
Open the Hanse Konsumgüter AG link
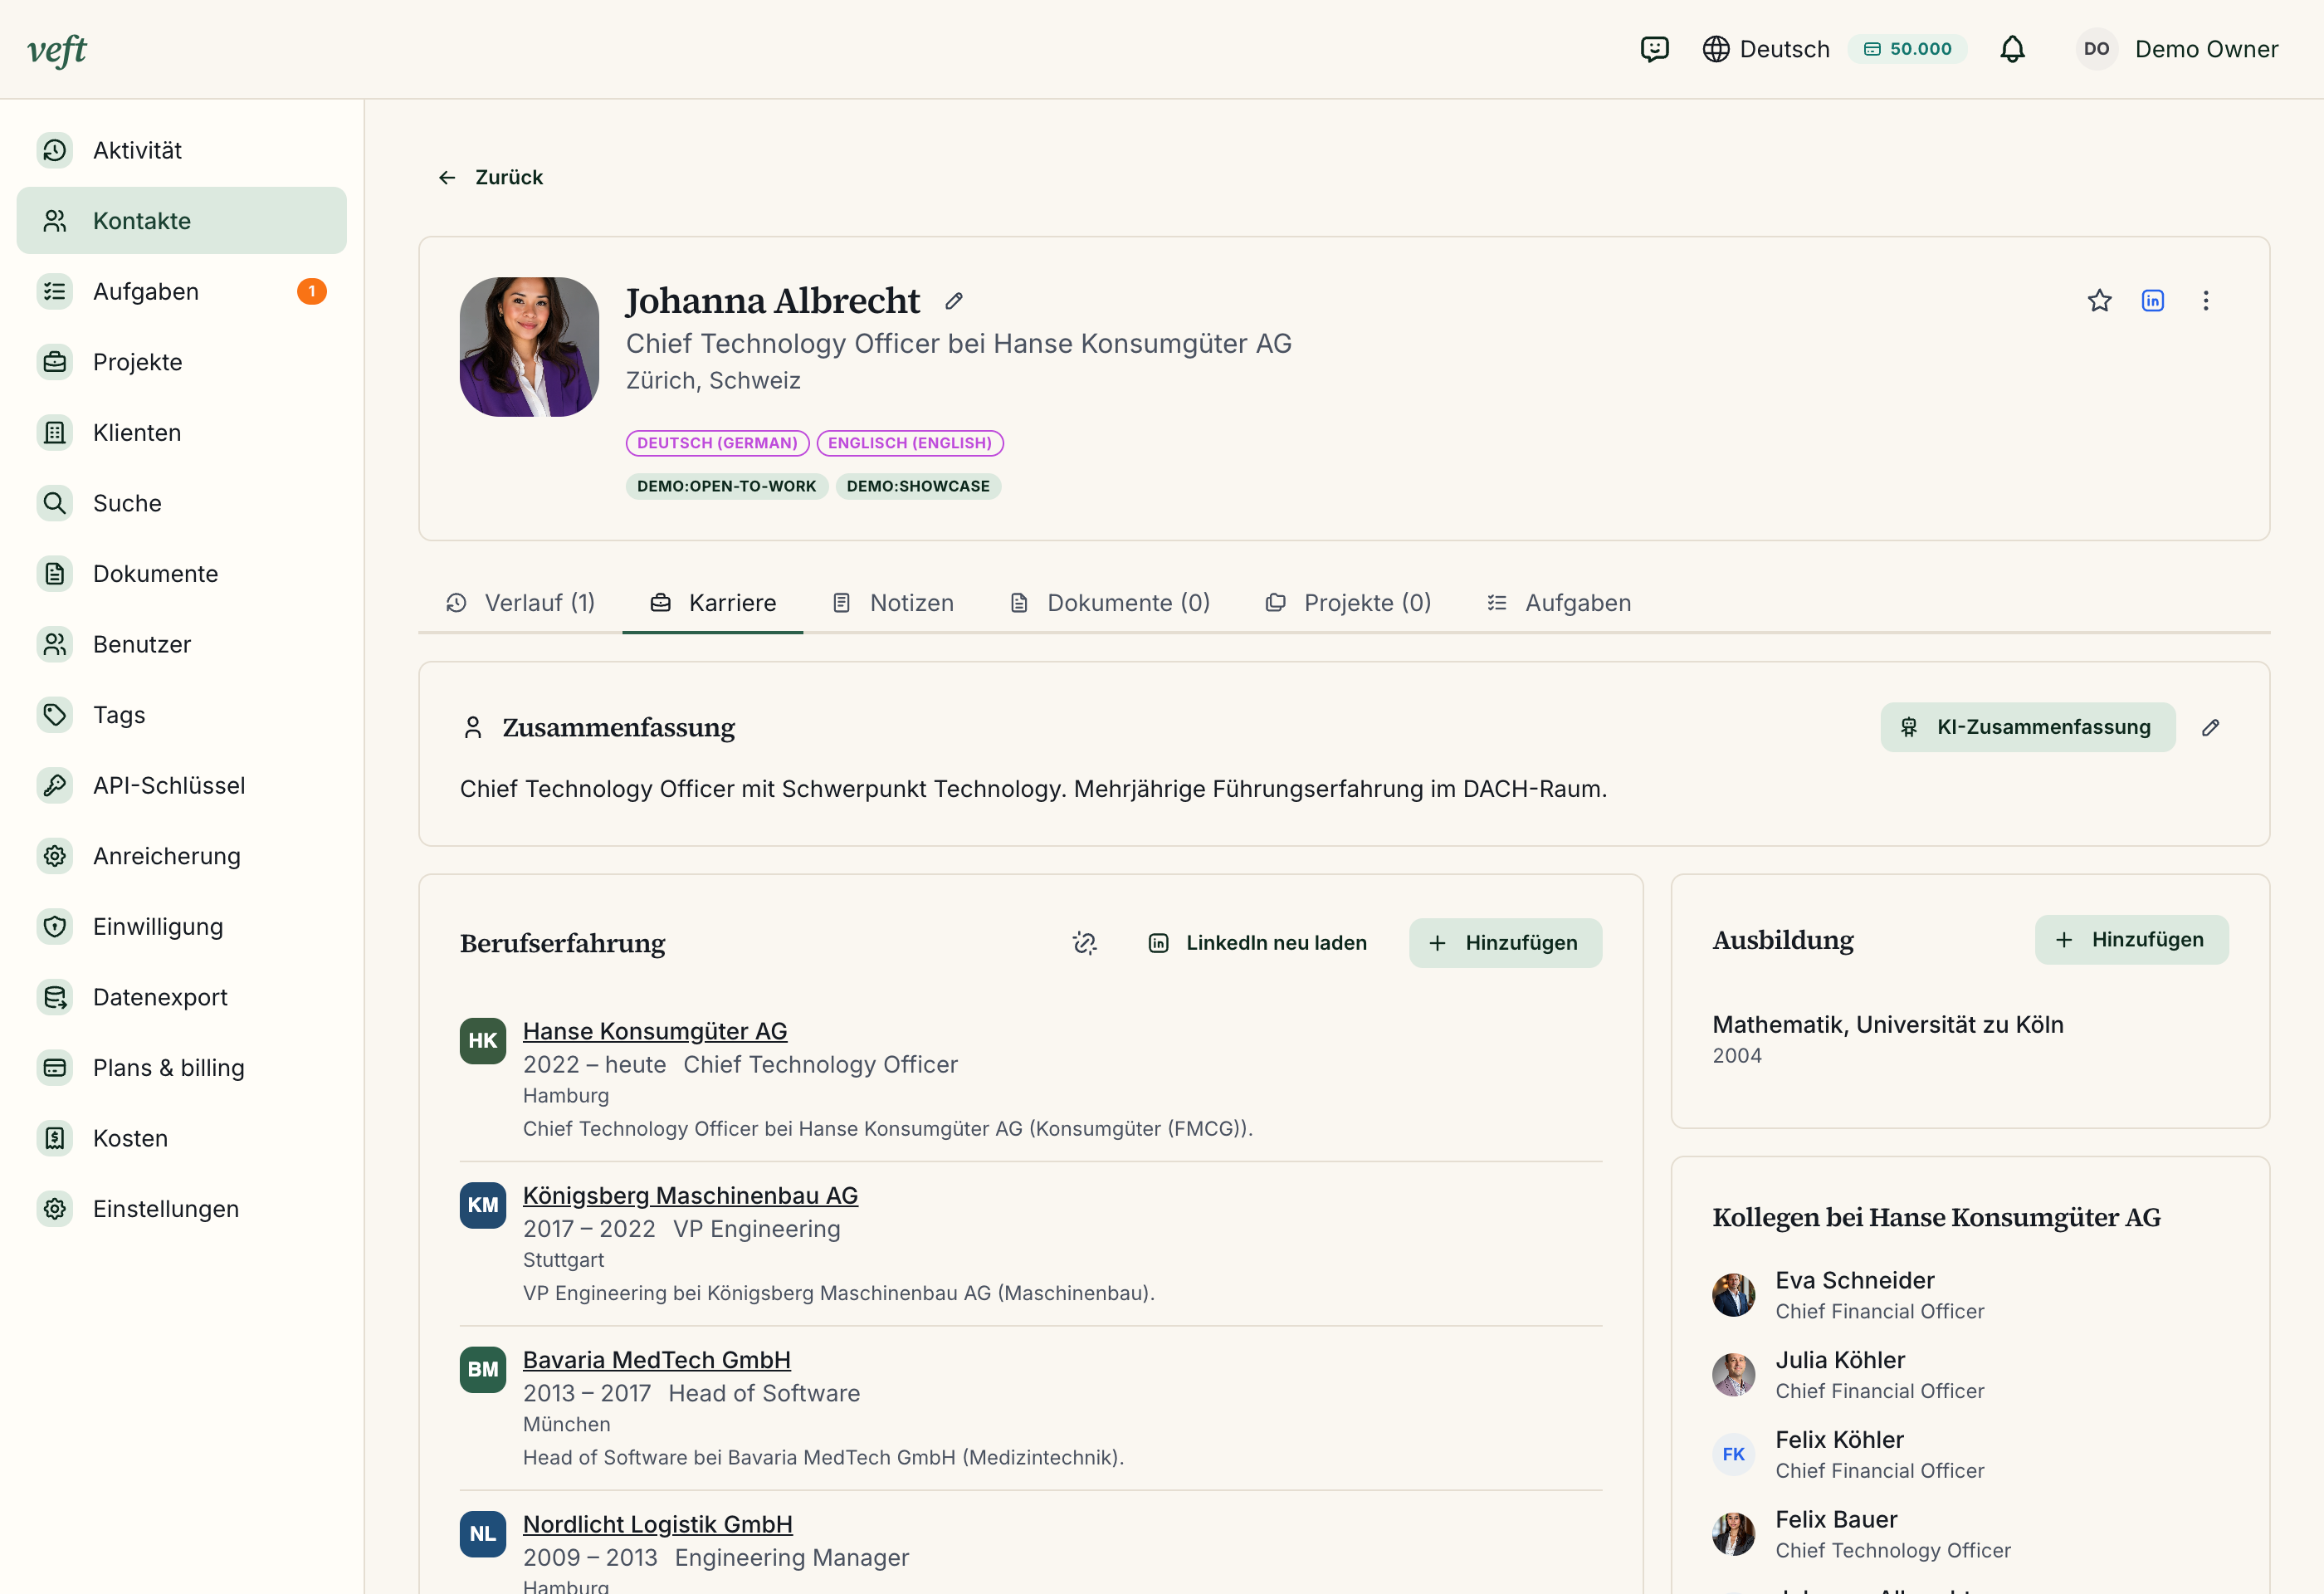pos(654,1031)
